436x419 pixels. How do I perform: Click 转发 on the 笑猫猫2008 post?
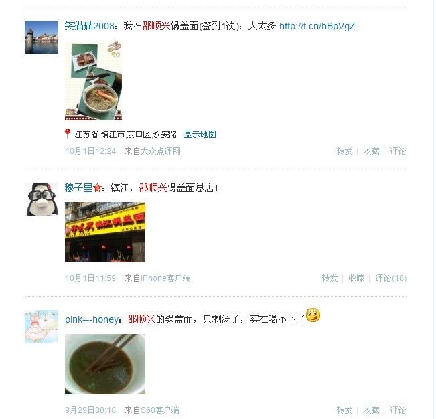344,151
